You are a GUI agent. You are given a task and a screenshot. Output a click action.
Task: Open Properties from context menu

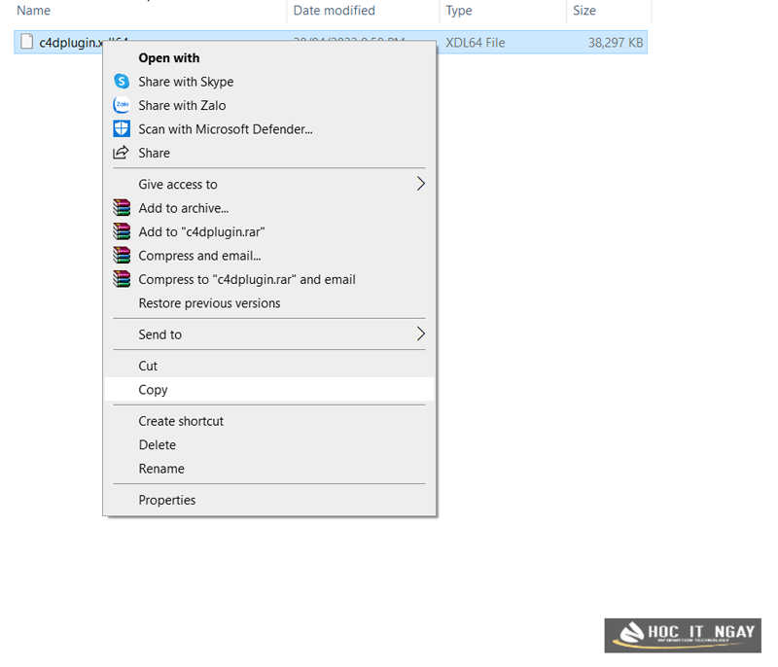[269, 500]
